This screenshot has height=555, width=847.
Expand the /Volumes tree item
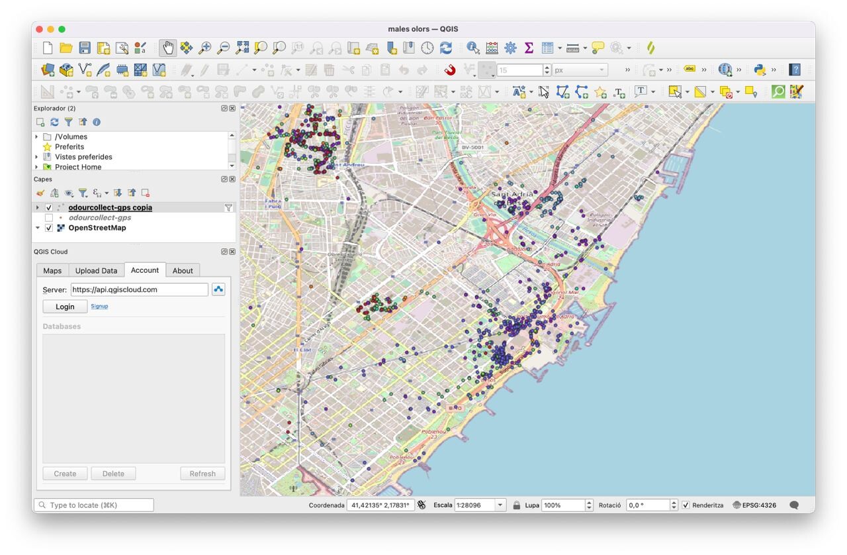point(36,137)
